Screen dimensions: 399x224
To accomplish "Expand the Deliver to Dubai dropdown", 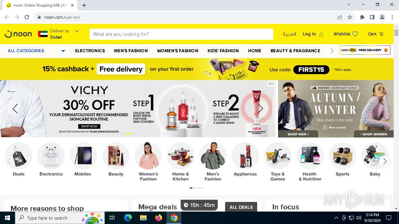I will pos(77,31).
